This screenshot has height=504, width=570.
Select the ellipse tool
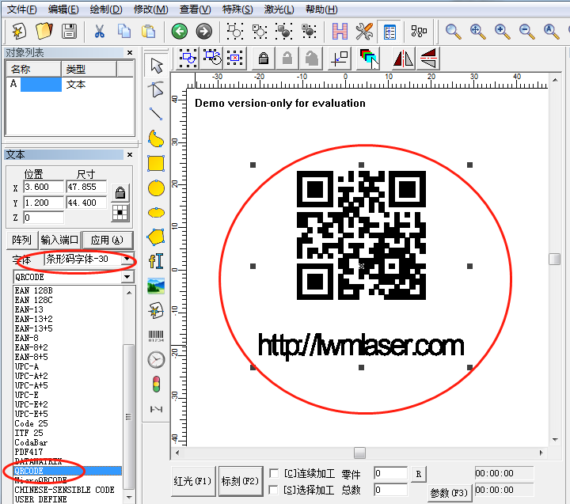156,212
